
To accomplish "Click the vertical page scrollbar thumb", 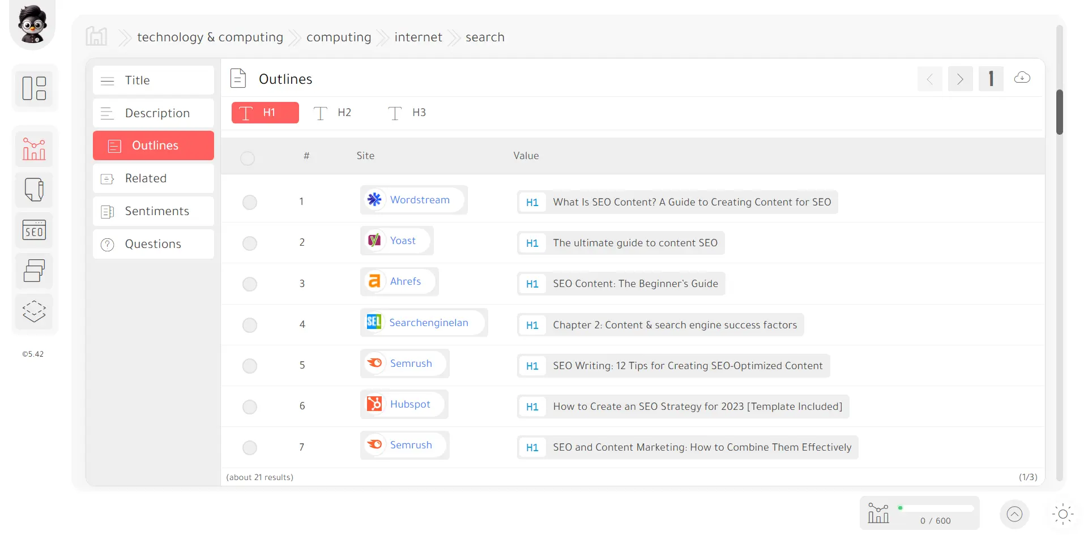I will coord(1060,112).
